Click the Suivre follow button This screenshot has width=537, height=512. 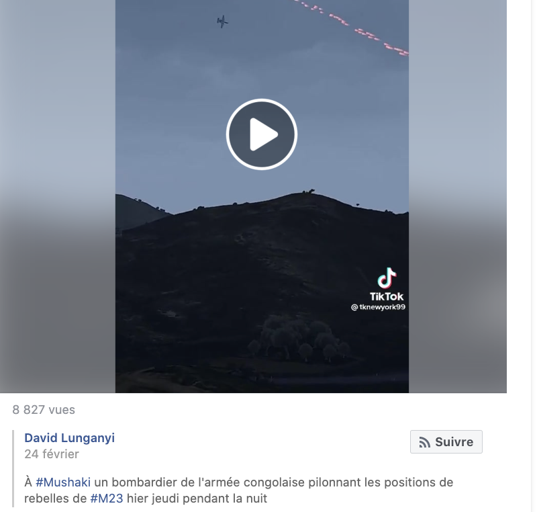tap(446, 441)
